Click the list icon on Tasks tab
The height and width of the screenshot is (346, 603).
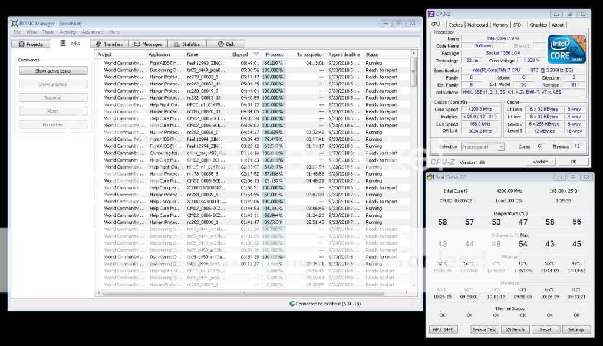(63, 43)
